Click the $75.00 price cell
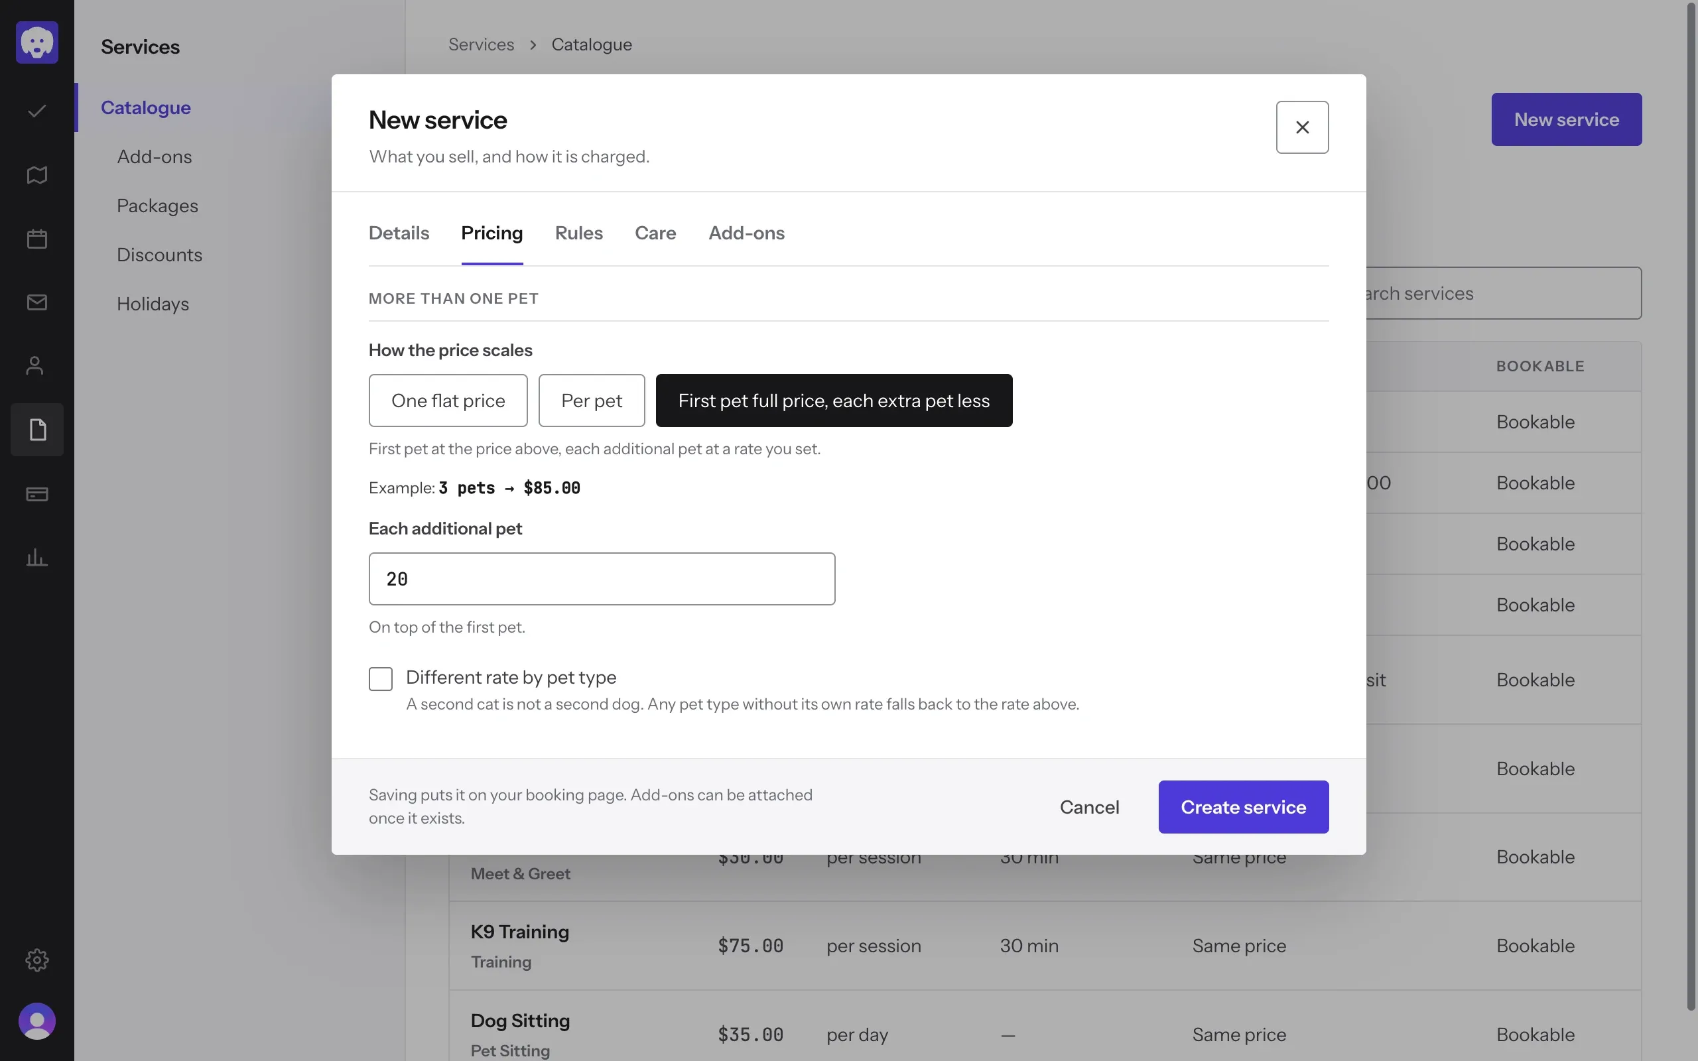 (x=750, y=946)
